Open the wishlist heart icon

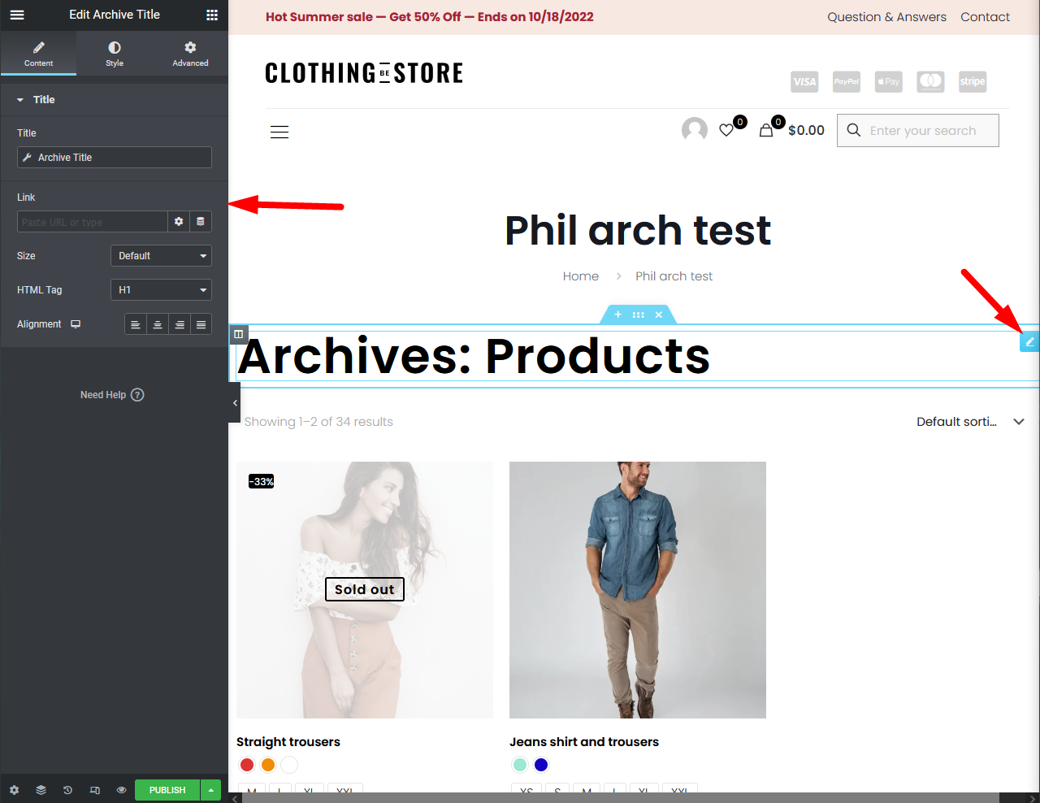pos(727,130)
